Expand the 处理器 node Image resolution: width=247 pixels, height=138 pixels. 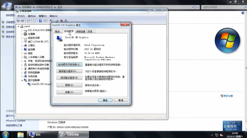click(x=22, y=34)
